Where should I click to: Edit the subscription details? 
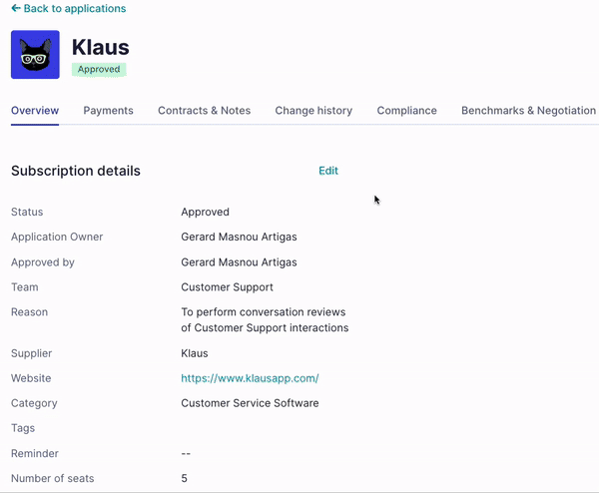coord(328,171)
